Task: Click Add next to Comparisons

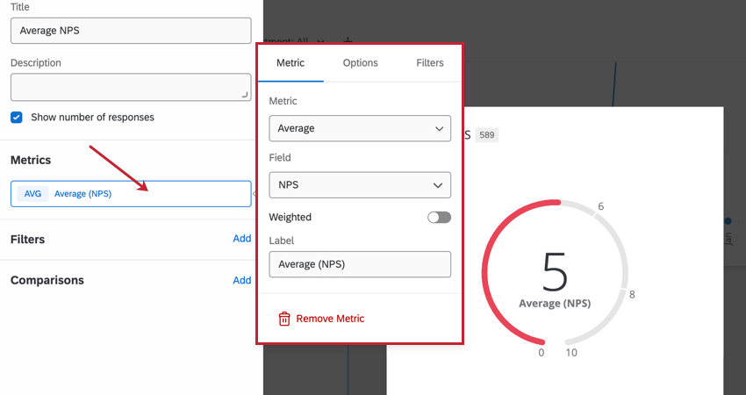Action: tap(241, 280)
